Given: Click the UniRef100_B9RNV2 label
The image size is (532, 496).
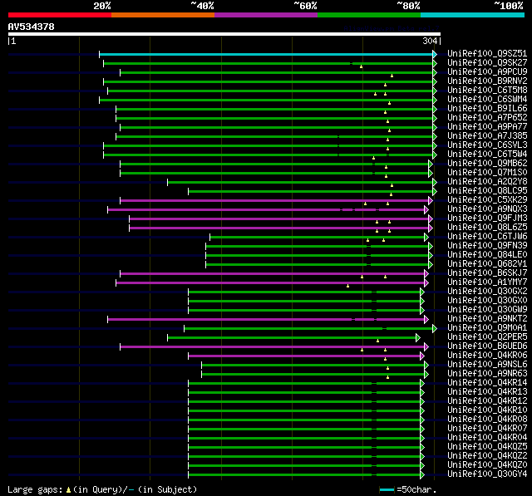Looking at the screenshot, I should 487,81.
